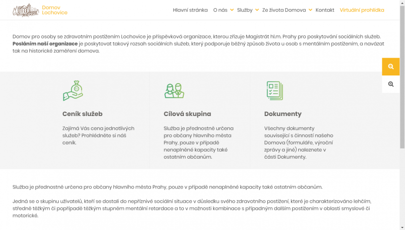Click the vertical page scrollbar
Image resolution: width=405 pixels, height=230 pixels.
point(402,101)
